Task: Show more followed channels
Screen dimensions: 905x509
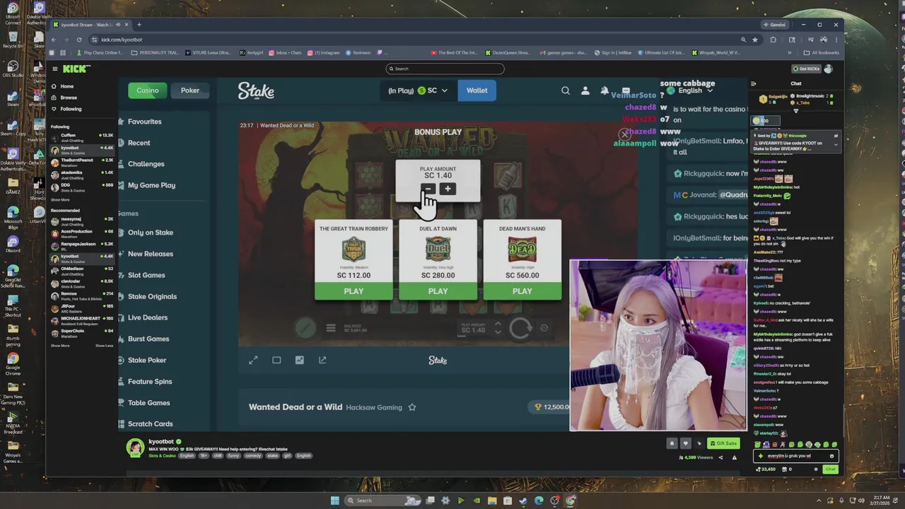Action: tap(60, 200)
